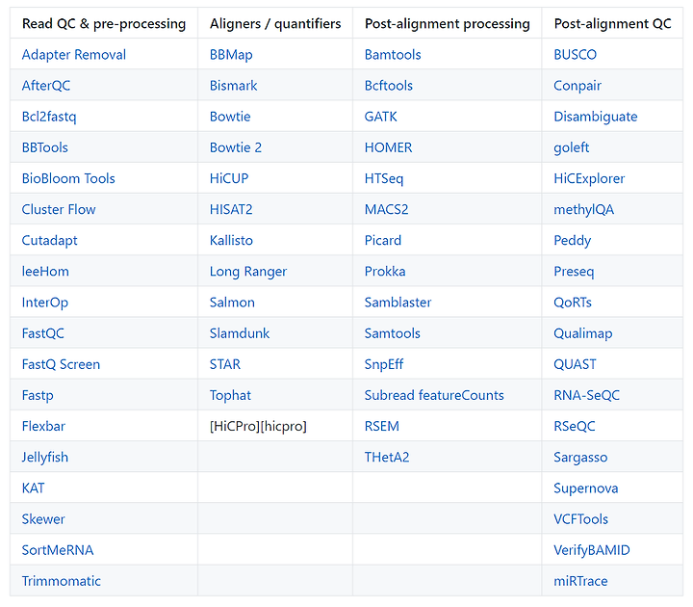Follow the Cluster Flow link
The height and width of the screenshot is (607, 693).
[59, 209]
